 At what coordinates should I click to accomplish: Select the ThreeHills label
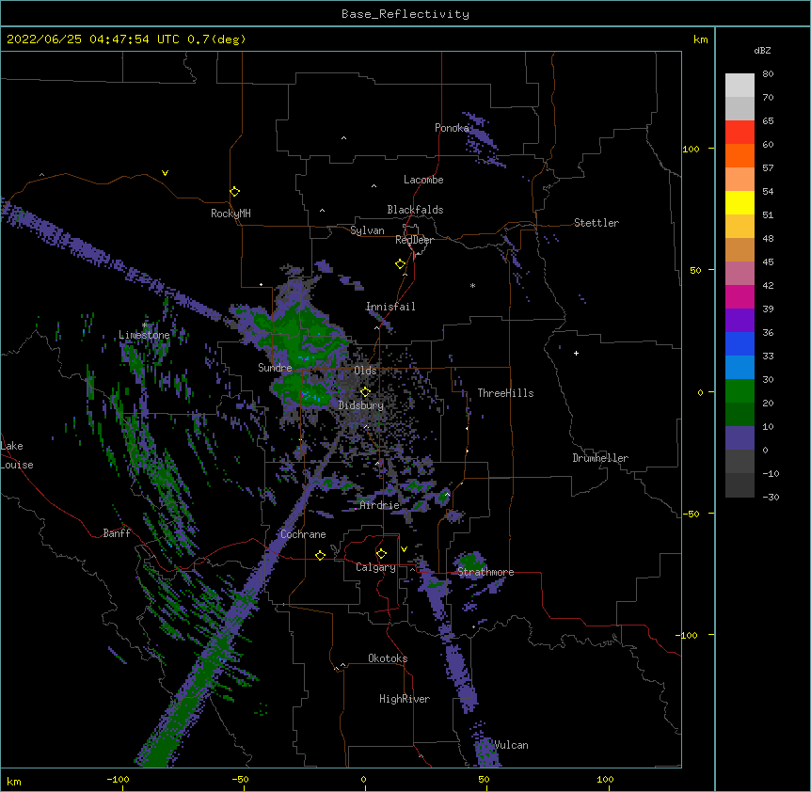505,393
